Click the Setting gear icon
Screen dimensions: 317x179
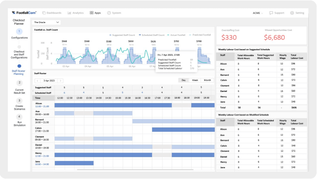click(292, 13)
